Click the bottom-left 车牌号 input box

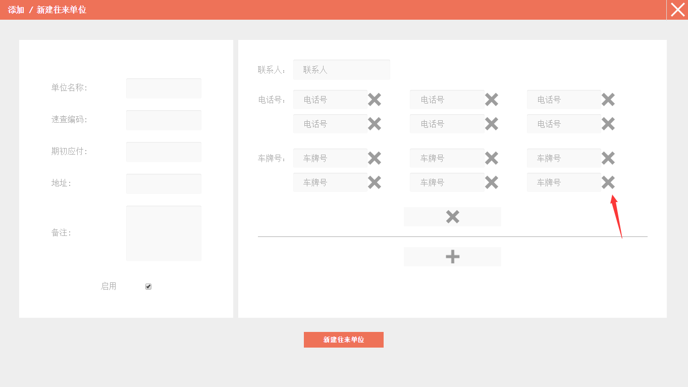pos(330,182)
